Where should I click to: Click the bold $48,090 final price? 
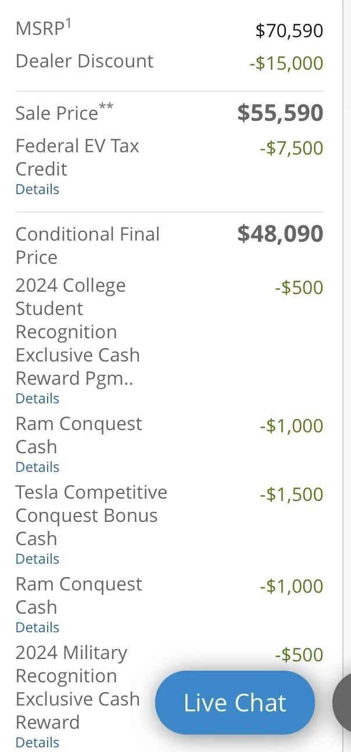click(280, 234)
